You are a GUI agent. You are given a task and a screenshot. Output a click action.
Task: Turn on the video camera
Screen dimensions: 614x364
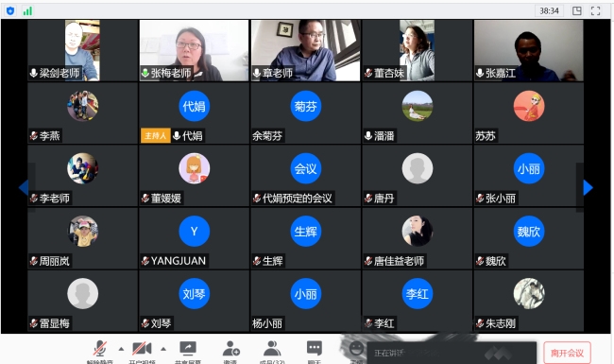[142, 348]
